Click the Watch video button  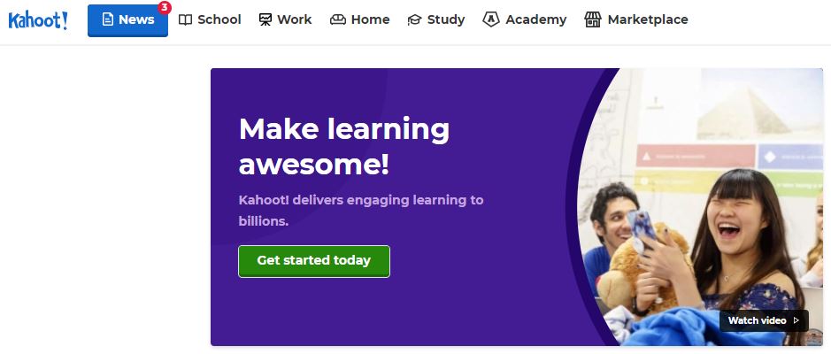[x=764, y=320]
